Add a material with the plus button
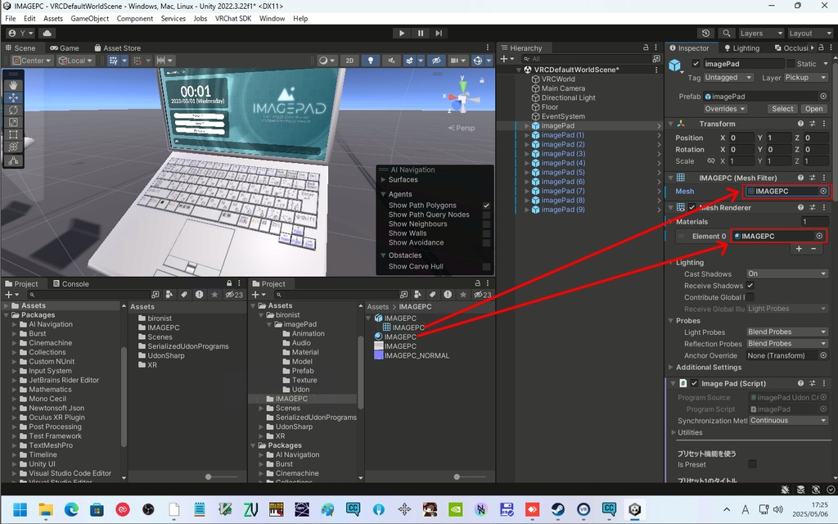The height and width of the screenshot is (524, 838). [799, 249]
